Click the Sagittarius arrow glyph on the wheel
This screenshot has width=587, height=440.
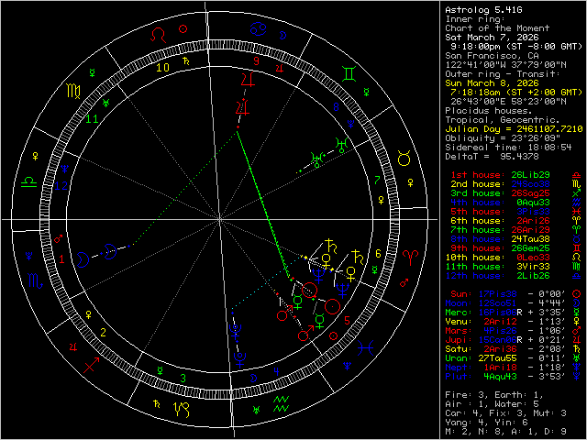[90, 363]
